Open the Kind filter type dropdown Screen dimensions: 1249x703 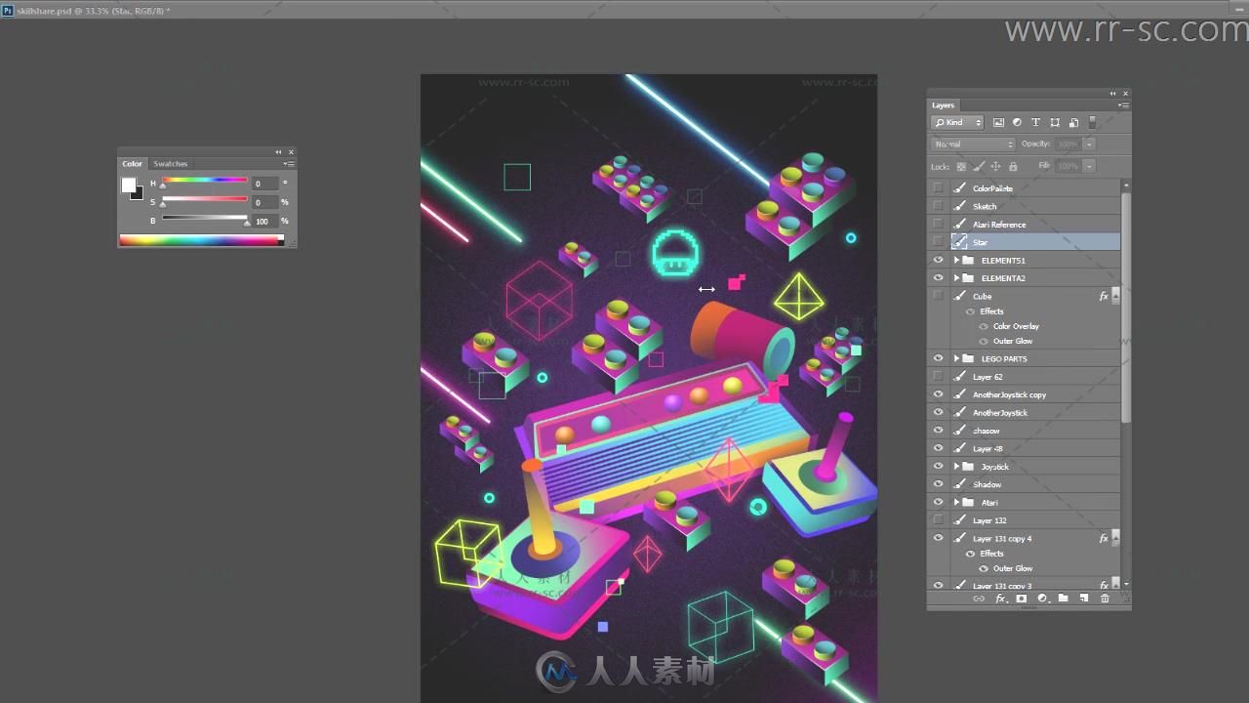point(957,123)
